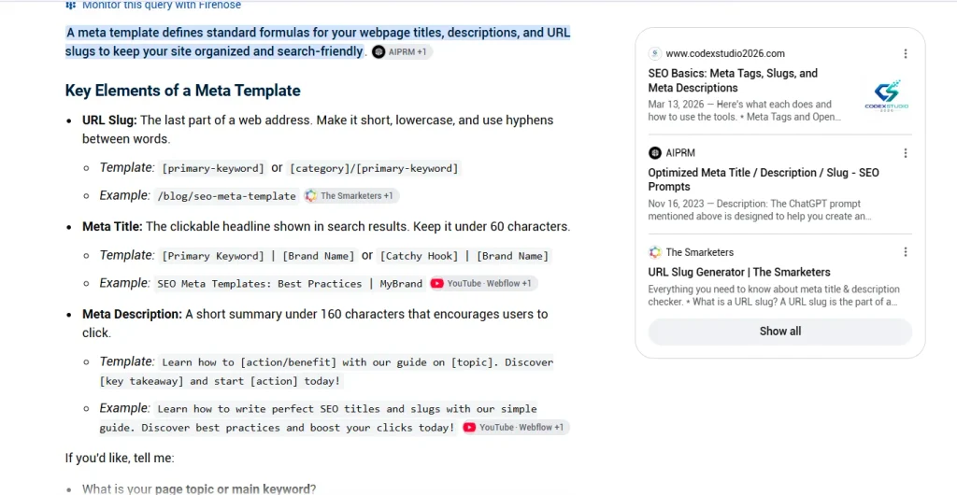Viewport: 957px width, 495px height.
Task: Click [Primary Keyword] | [Brand Name] template code
Action: pyautogui.click(x=258, y=256)
